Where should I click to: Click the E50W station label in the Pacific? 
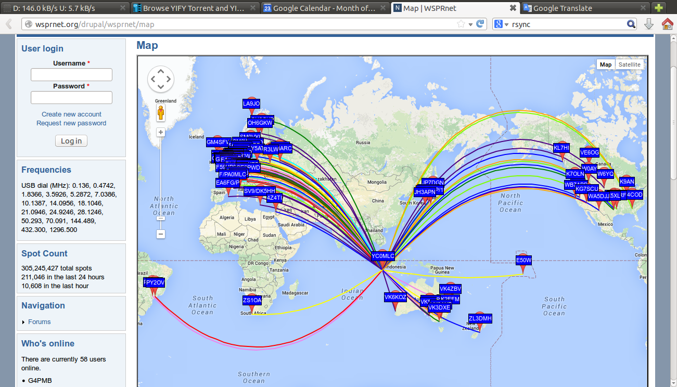pos(523,260)
